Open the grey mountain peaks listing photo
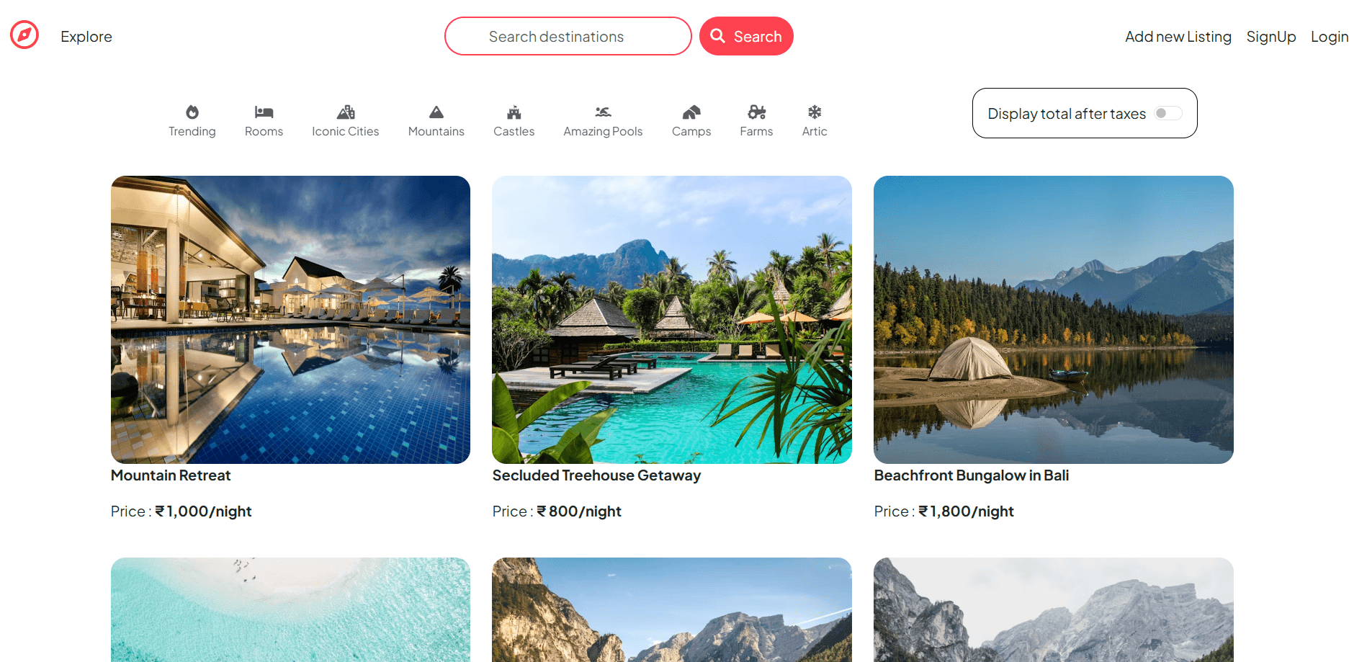 (x=1054, y=609)
